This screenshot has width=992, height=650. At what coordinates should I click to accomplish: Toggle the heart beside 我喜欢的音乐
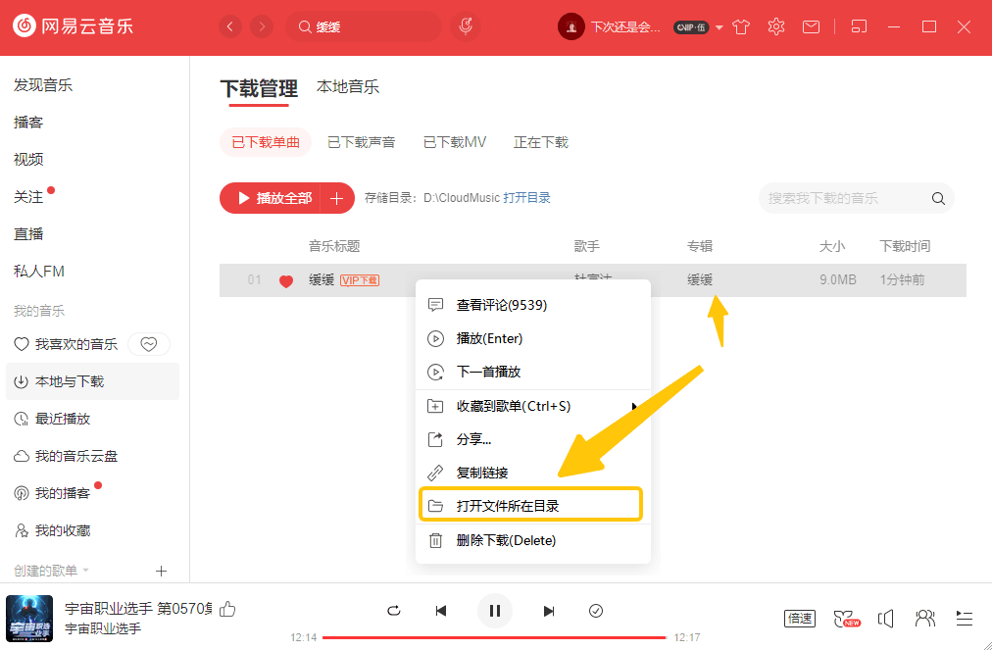149,344
